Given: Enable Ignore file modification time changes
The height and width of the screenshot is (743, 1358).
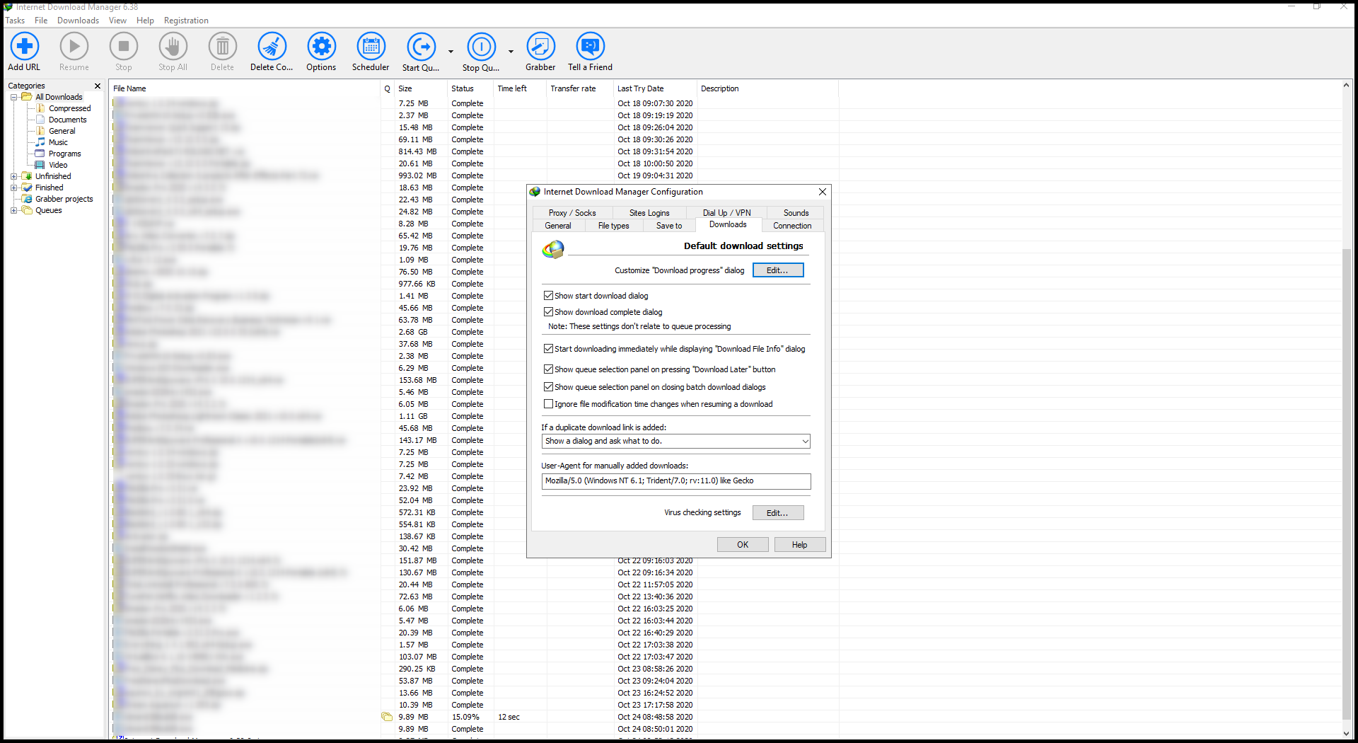Looking at the screenshot, I should click(547, 403).
